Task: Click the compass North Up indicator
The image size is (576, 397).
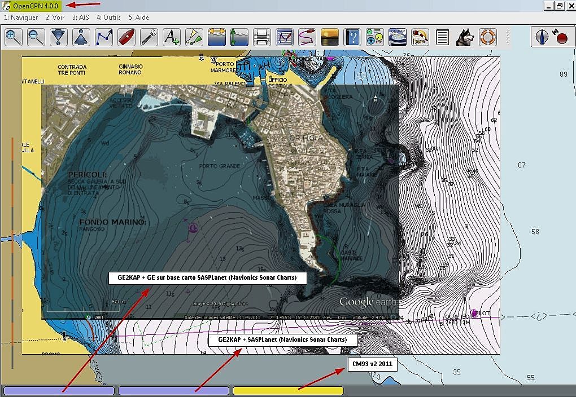Action: [542, 37]
